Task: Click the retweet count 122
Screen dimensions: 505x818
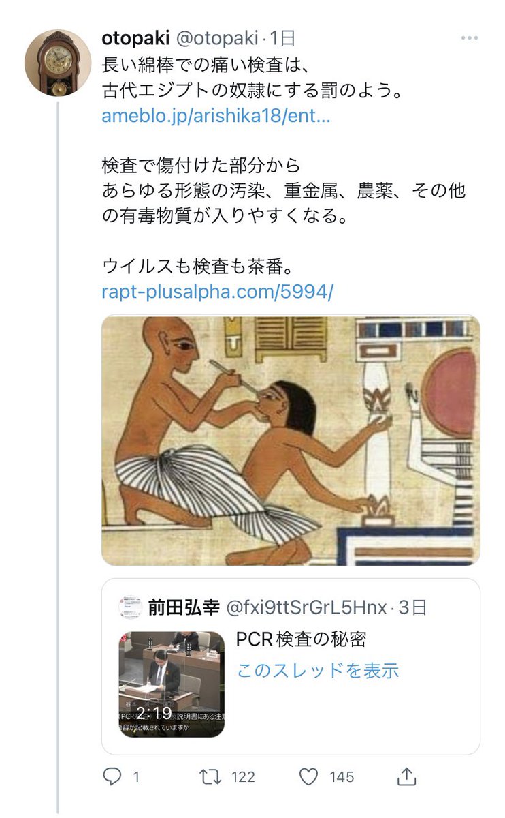Action: [x=242, y=777]
